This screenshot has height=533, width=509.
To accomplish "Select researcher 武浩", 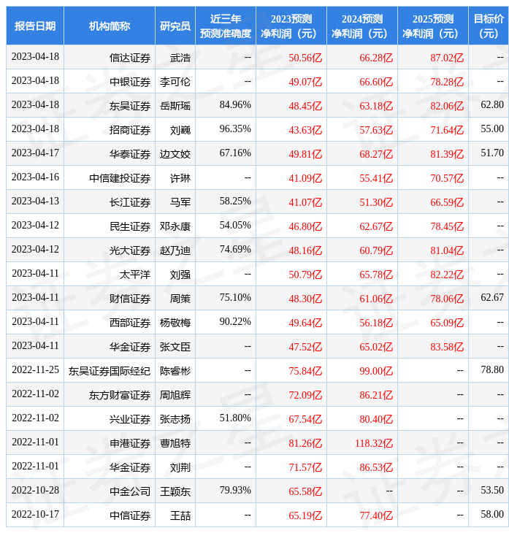I will (180, 58).
